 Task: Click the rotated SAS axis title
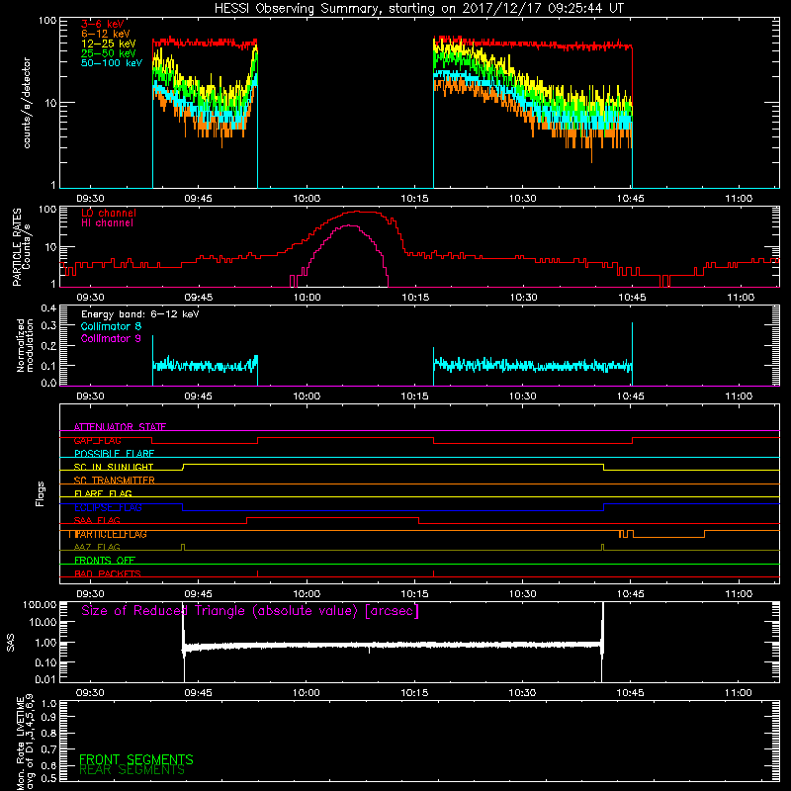(10, 643)
